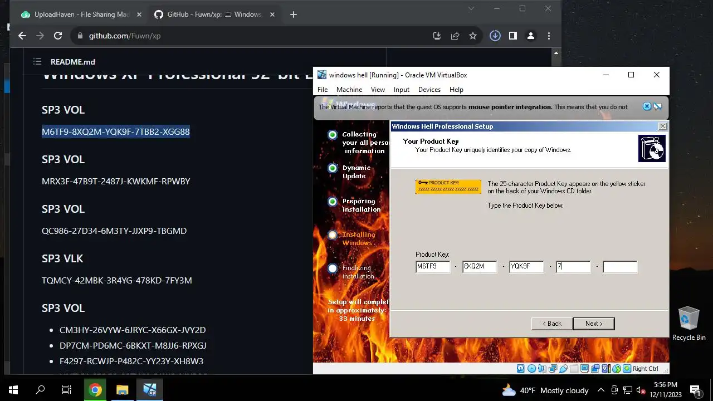Click the key TQMCY-42MBK-3R4YG-478KD-7FY3M

point(117,281)
